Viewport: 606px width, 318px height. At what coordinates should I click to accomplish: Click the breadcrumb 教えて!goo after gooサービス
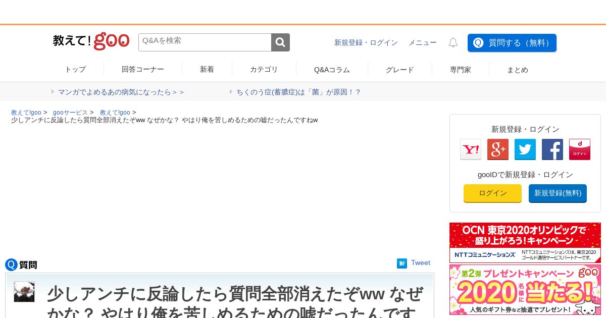click(x=115, y=113)
